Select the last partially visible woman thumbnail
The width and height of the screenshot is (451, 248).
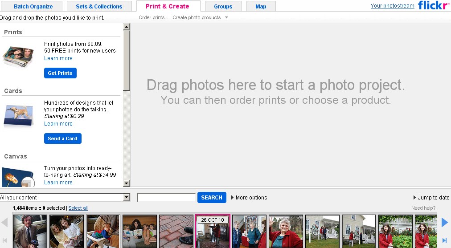pyautogui.click(x=426, y=232)
